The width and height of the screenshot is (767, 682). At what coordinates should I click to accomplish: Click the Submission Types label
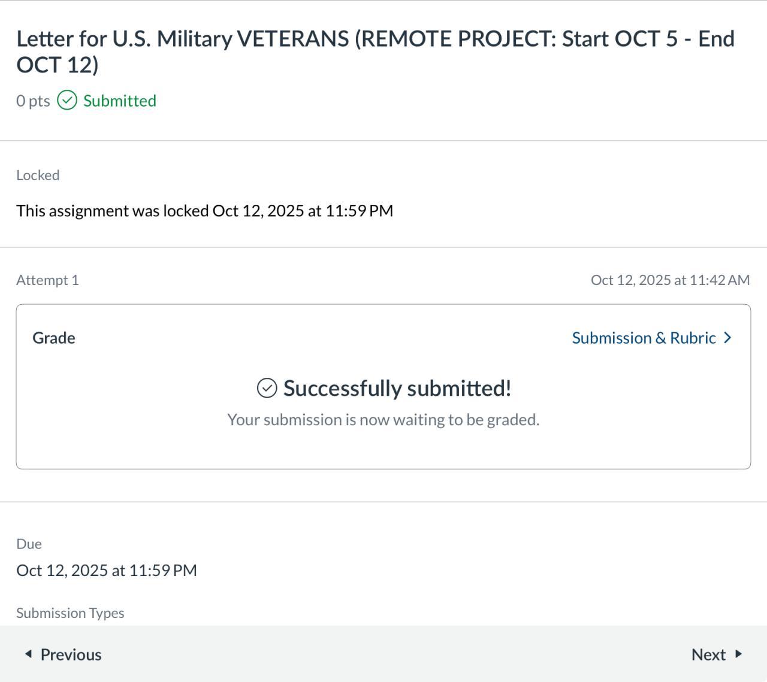pos(70,613)
